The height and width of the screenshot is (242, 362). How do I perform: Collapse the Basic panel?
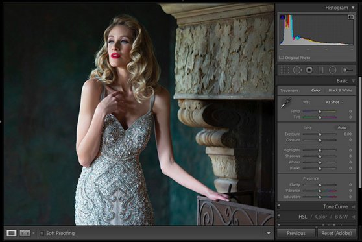354,81
